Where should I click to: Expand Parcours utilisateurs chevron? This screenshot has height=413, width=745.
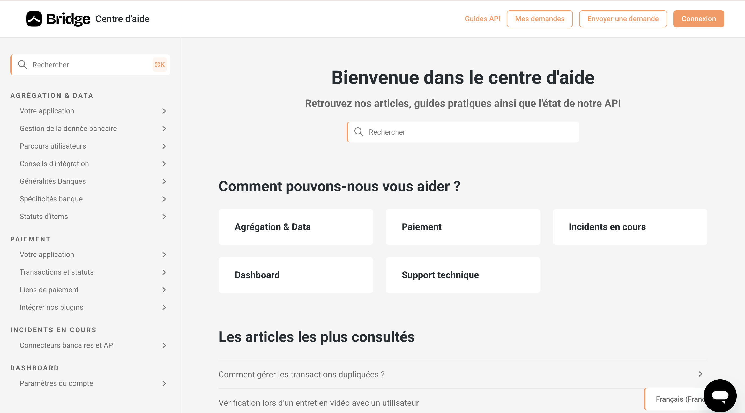pyautogui.click(x=164, y=146)
